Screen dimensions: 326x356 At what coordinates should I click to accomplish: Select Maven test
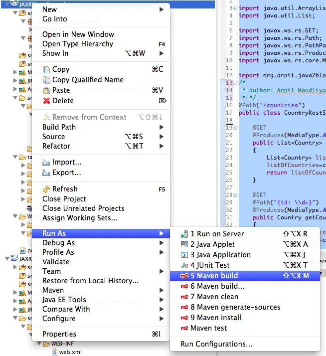pos(245,328)
